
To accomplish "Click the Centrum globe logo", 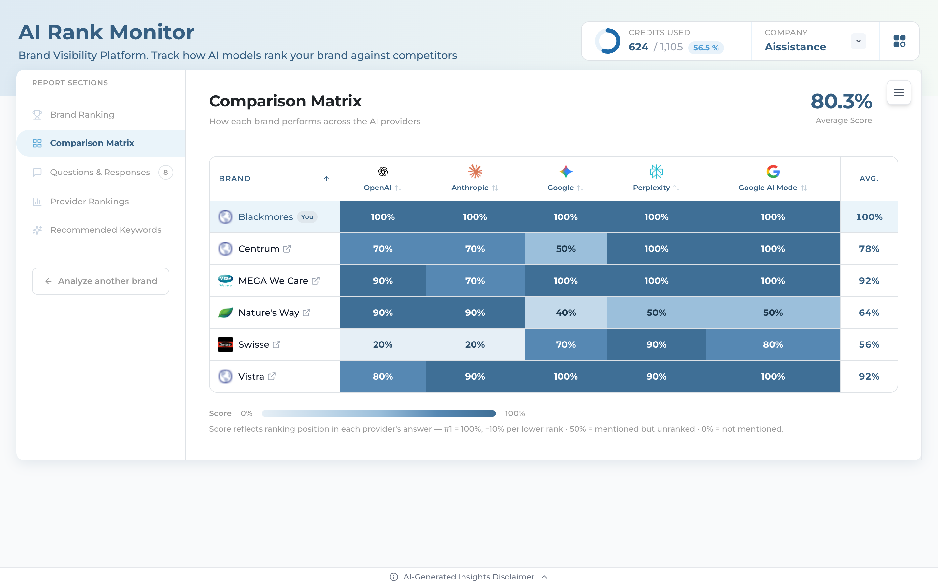I will (x=225, y=249).
